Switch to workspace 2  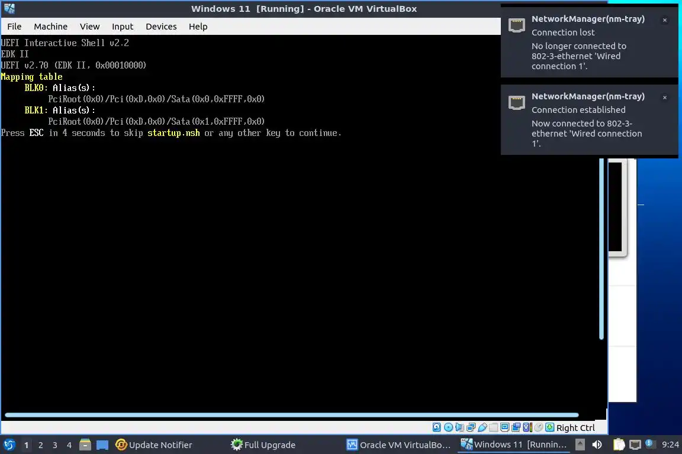click(40, 445)
